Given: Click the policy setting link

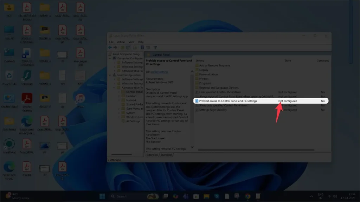Looking at the screenshot, I should (160, 72).
